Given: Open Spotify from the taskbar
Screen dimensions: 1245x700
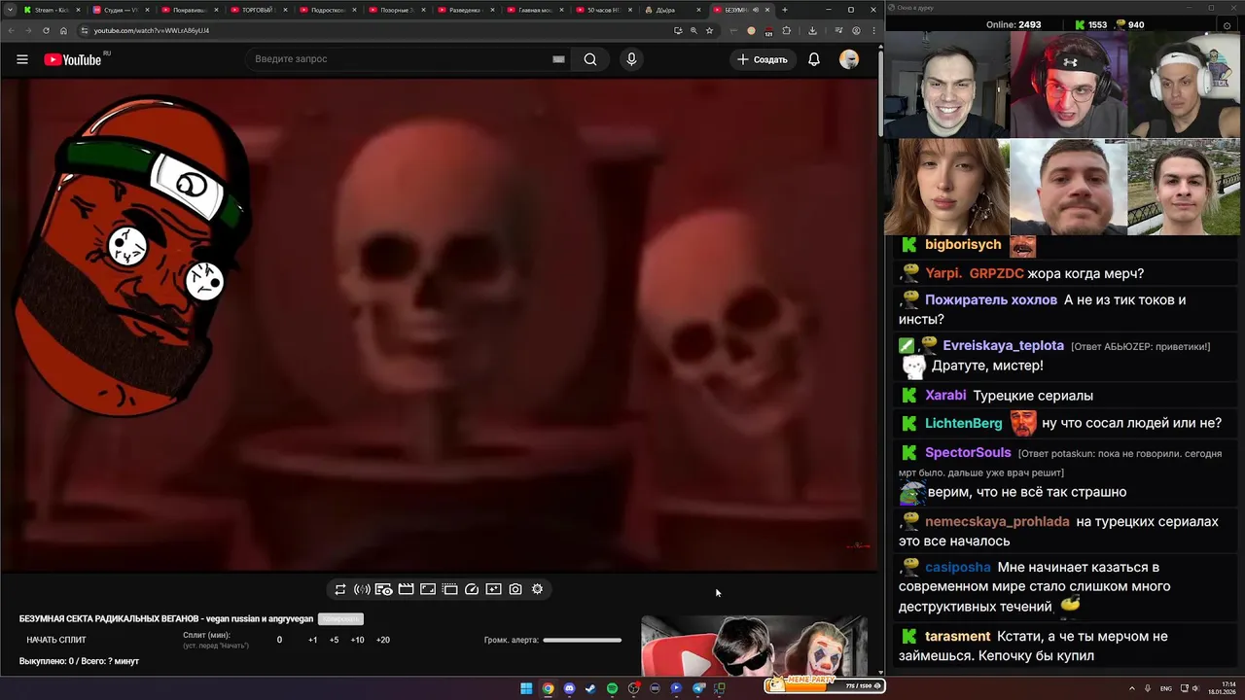Looking at the screenshot, I should pos(612,688).
